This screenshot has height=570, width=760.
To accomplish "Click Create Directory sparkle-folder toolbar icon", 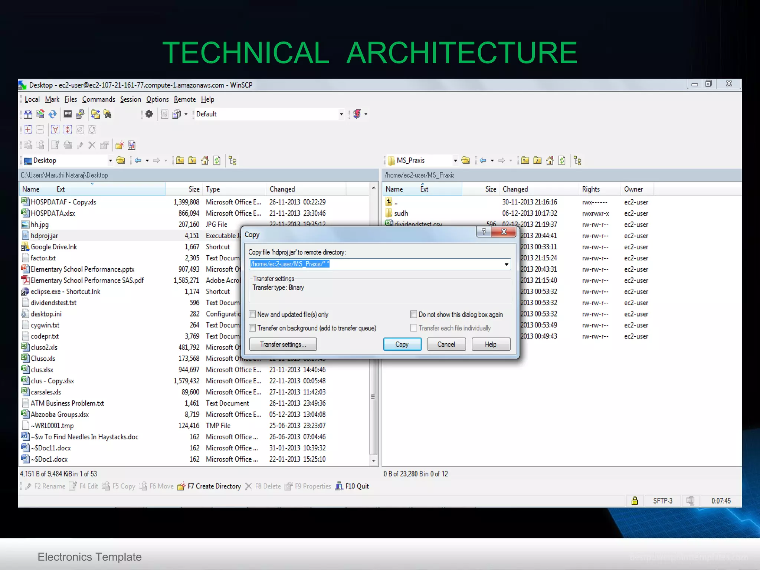I will pos(119,145).
